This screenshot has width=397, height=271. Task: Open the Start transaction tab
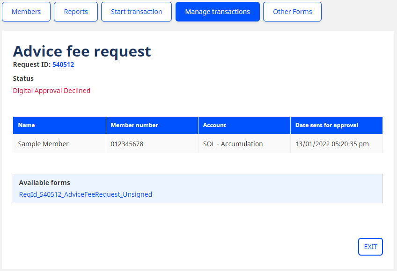point(136,11)
